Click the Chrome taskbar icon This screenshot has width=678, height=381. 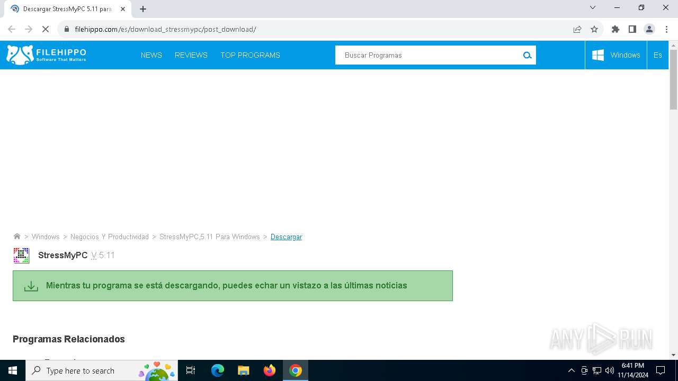[296, 370]
